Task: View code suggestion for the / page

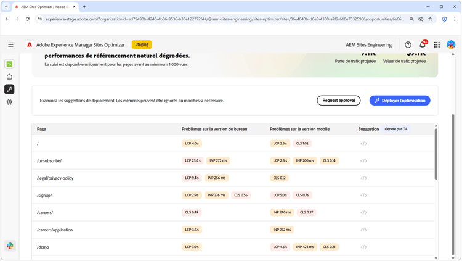Action: (363, 144)
